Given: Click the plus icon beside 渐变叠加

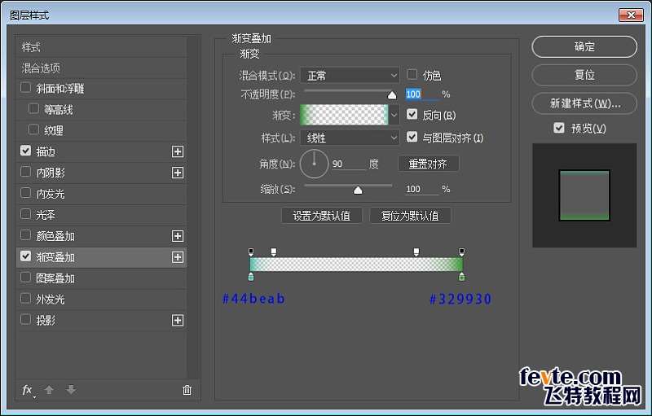Looking at the screenshot, I should [178, 257].
